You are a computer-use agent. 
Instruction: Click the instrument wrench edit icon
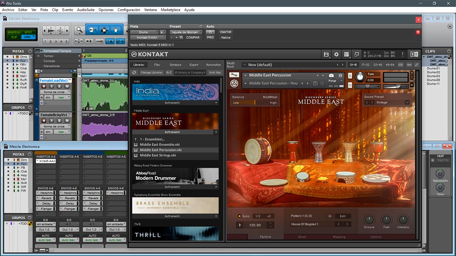click(234, 75)
